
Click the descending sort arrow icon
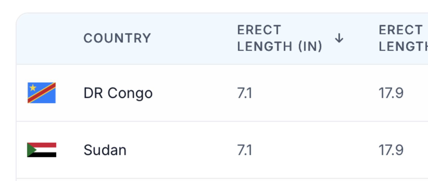tap(339, 38)
